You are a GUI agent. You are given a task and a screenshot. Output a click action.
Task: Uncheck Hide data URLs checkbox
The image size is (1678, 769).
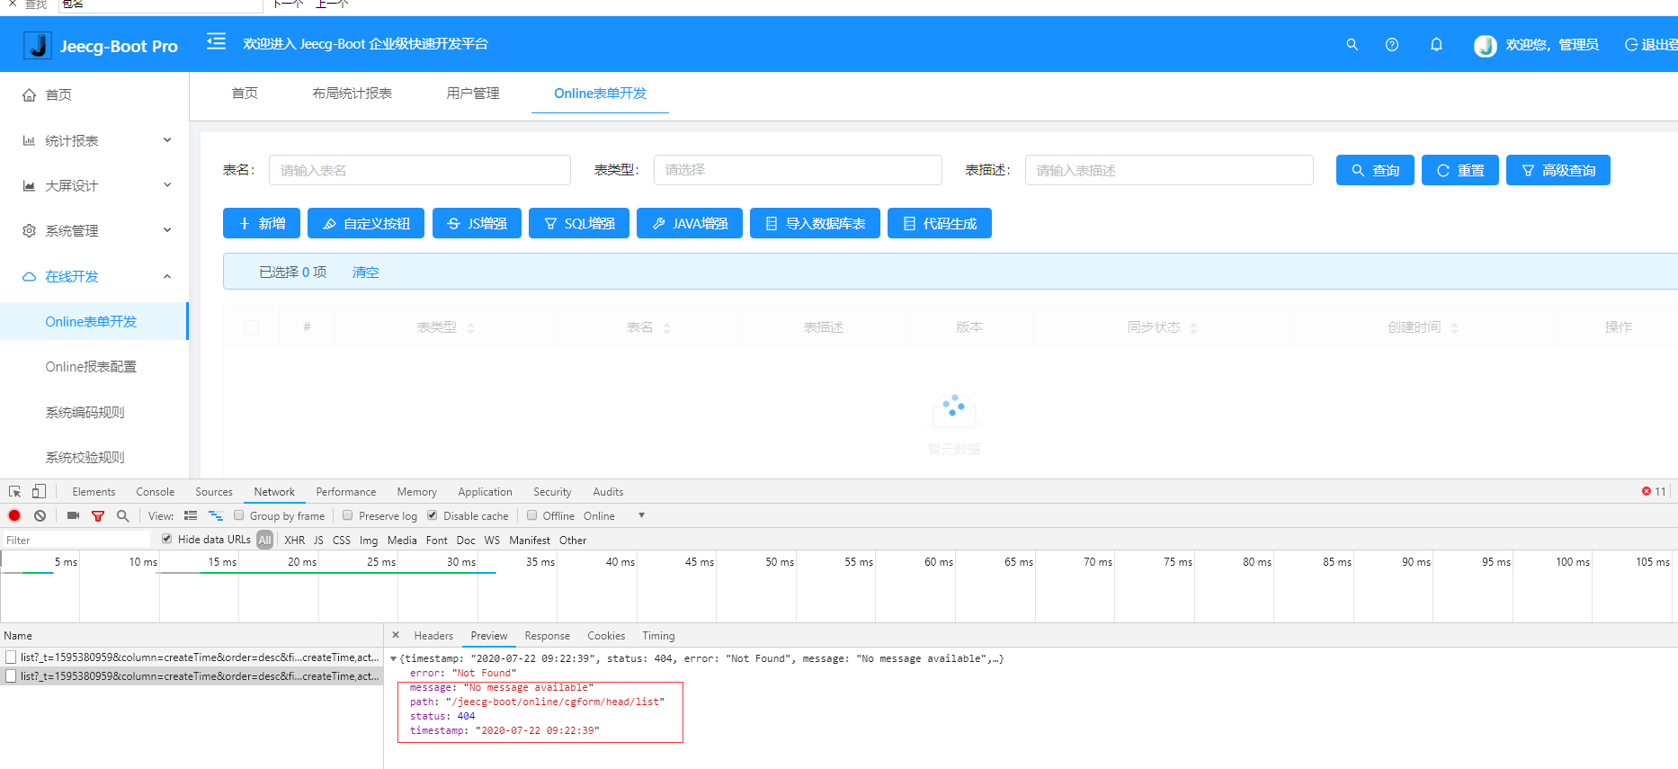pos(167,539)
